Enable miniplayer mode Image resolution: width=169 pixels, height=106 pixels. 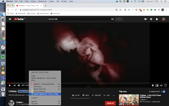click(157, 85)
